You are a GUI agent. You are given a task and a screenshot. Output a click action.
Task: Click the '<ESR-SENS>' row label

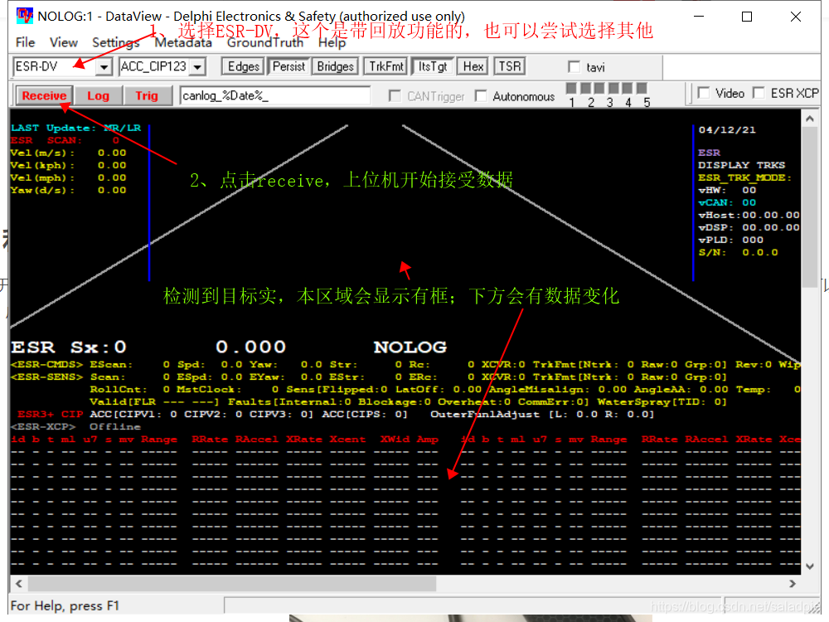coord(47,377)
